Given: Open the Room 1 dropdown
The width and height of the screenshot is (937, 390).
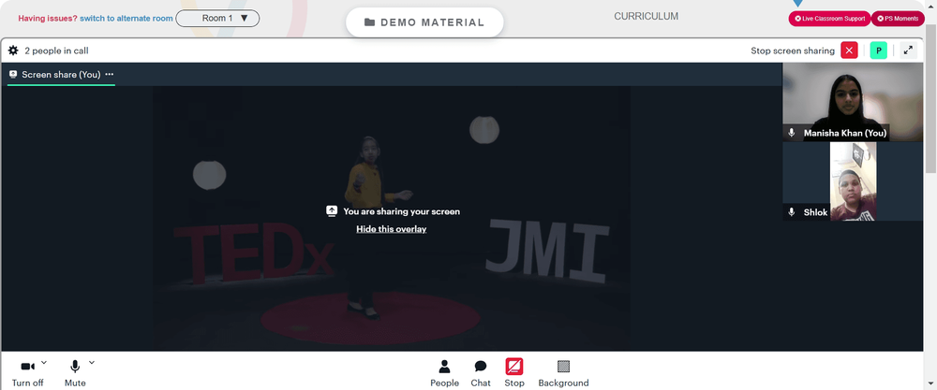Looking at the screenshot, I should coord(217,19).
